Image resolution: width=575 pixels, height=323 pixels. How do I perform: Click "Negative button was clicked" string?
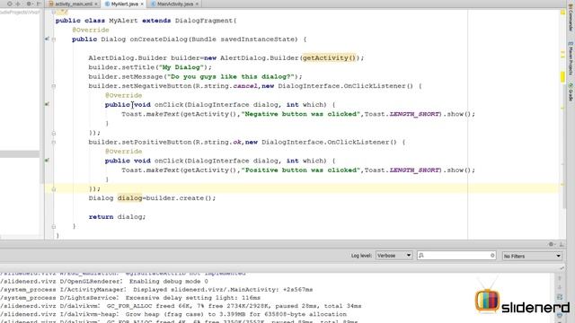pyautogui.click(x=301, y=114)
